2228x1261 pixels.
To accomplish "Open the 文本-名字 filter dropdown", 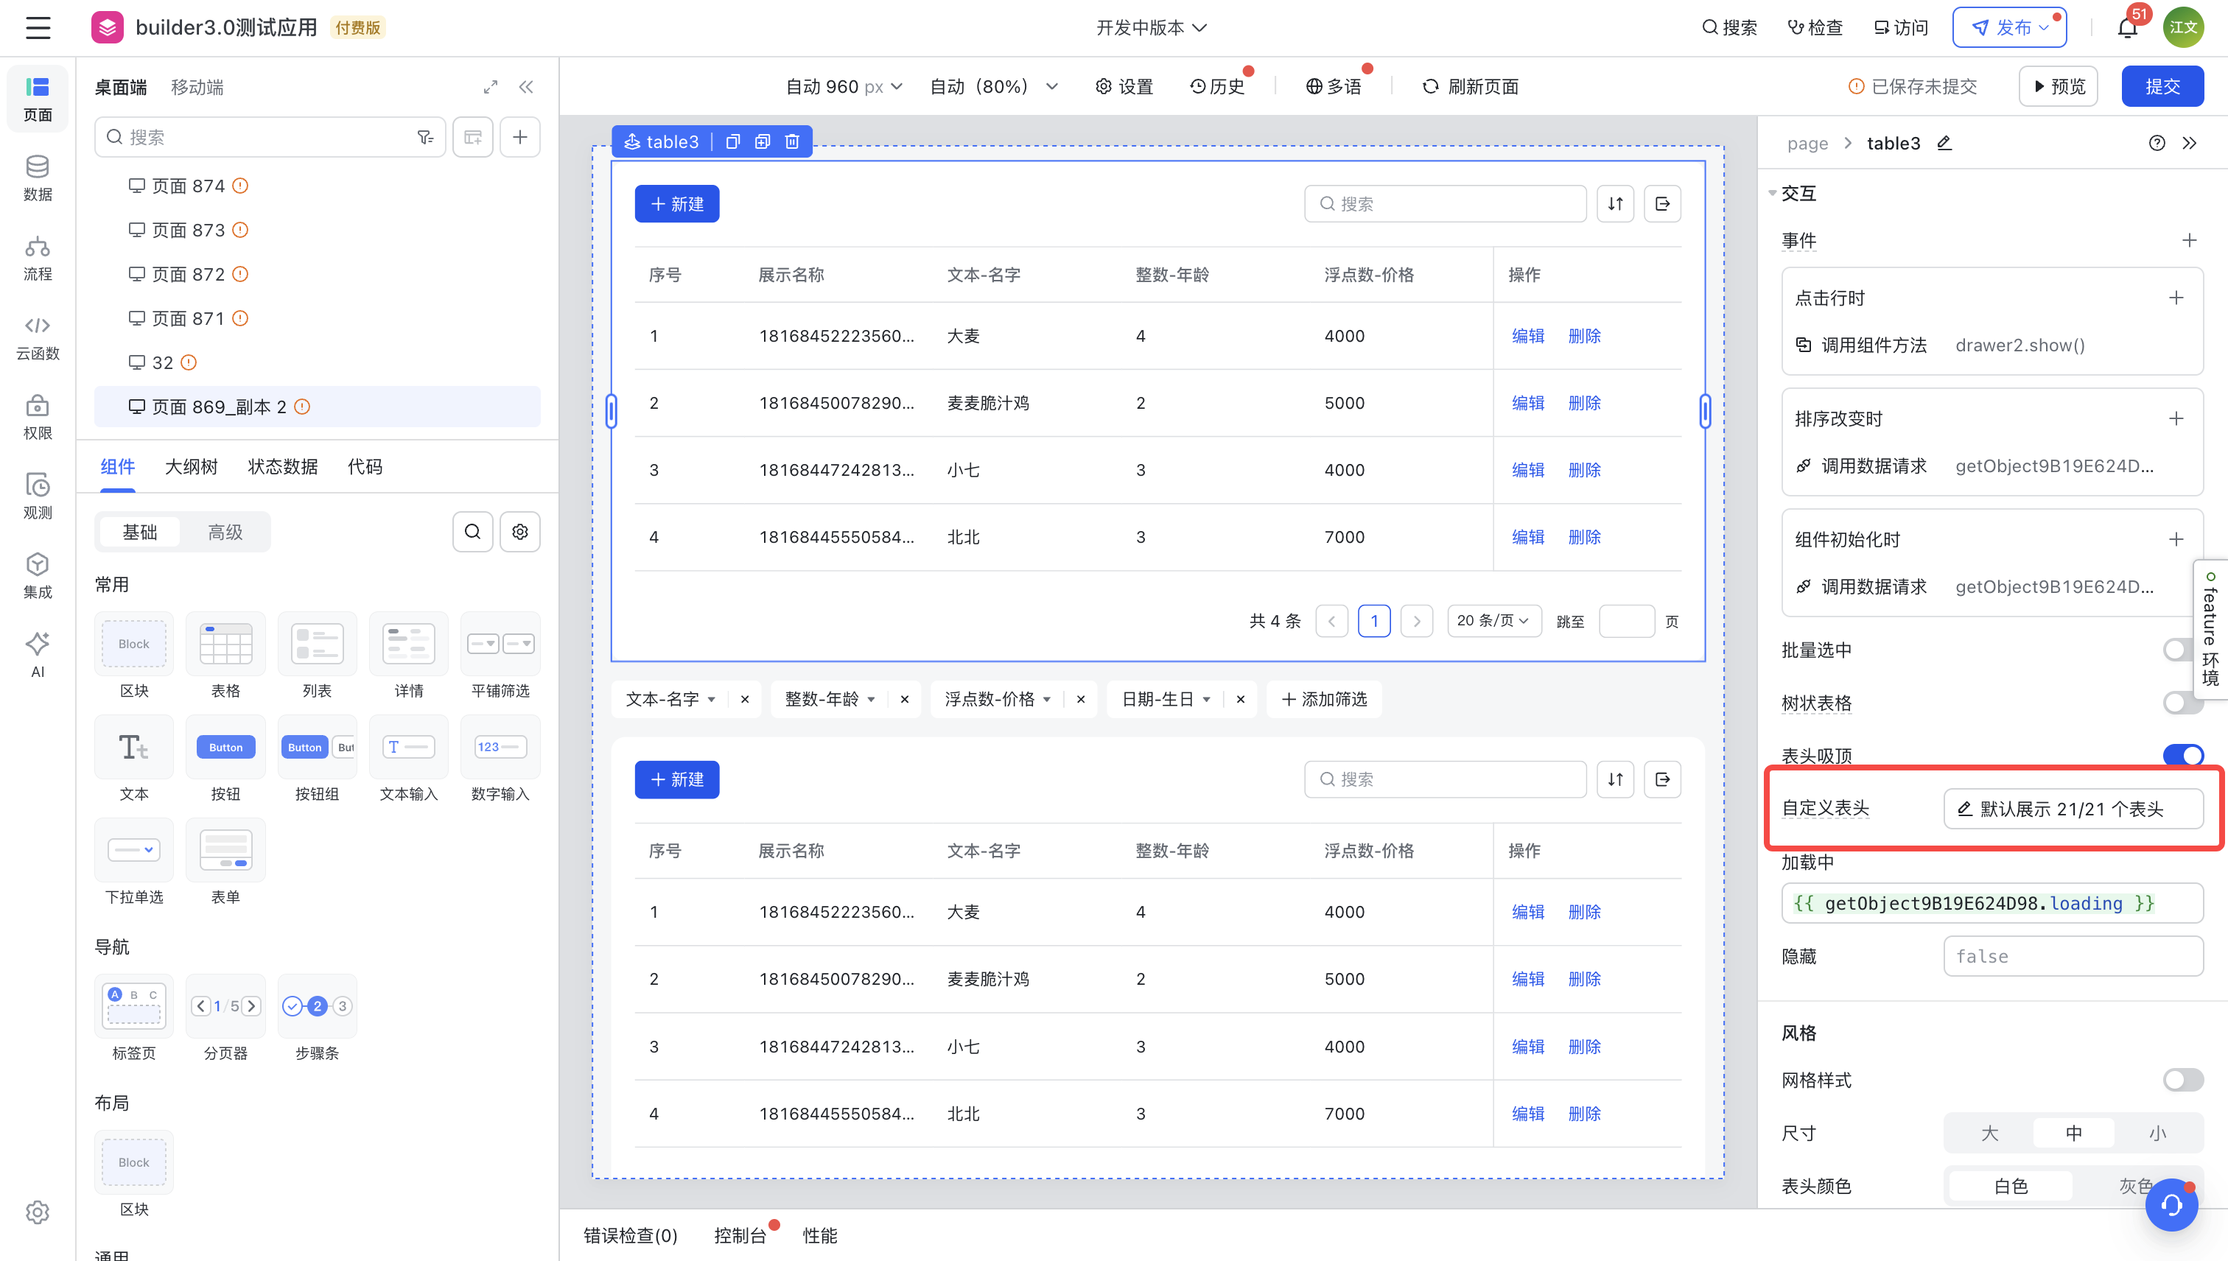I will 670,699.
